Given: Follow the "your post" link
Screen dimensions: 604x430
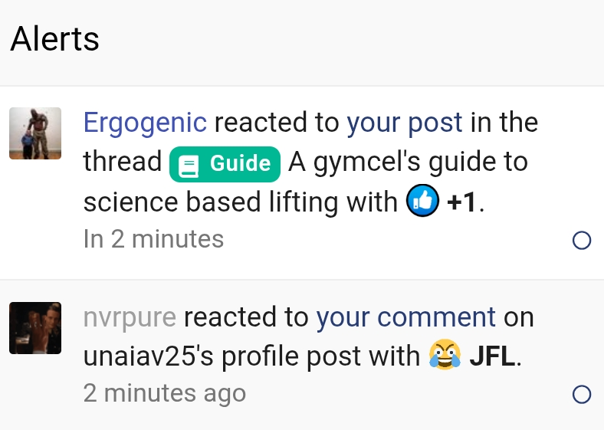Looking at the screenshot, I should pyautogui.click(x=405, y=123).
